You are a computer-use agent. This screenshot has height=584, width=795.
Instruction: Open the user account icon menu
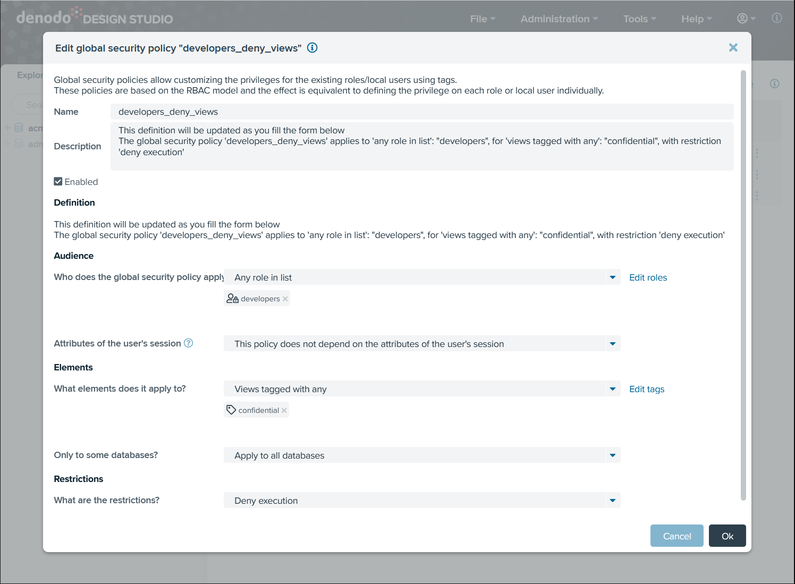pos(746,19)
